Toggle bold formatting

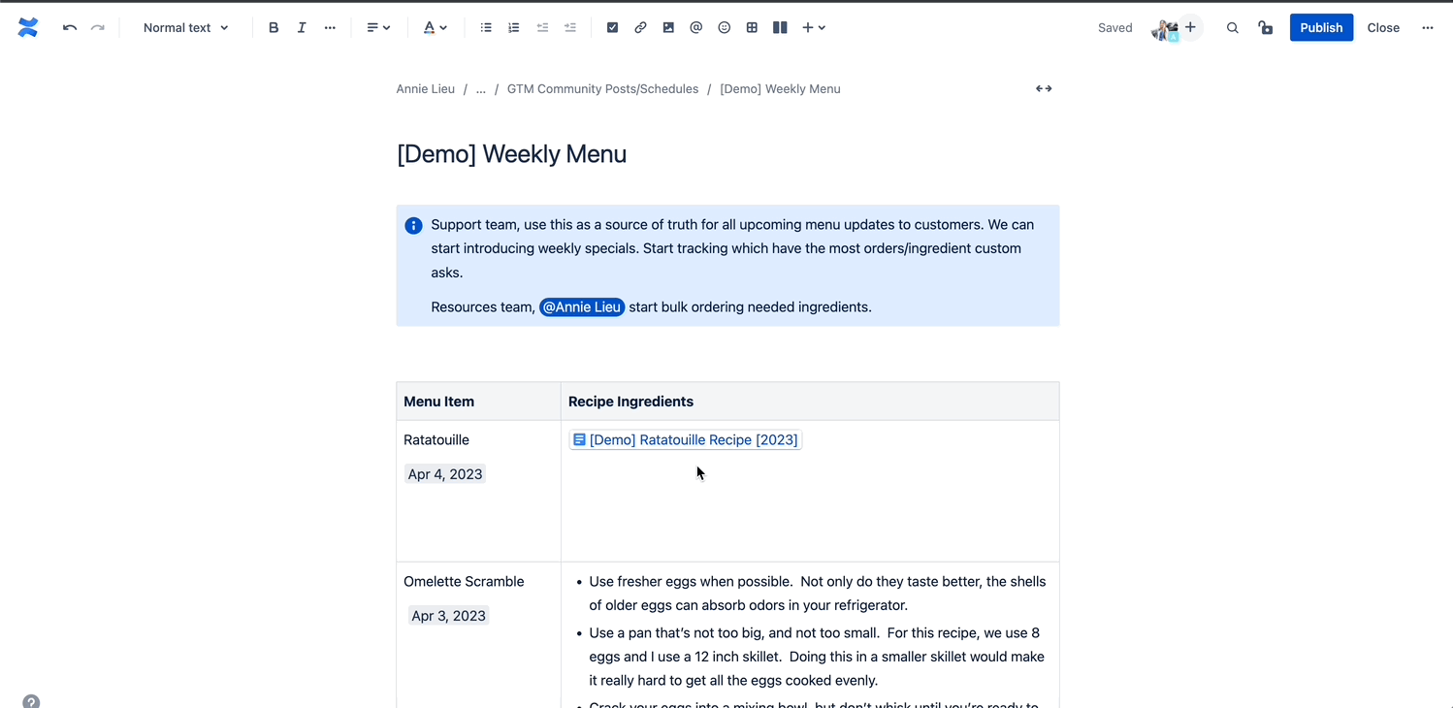[274, 28]
